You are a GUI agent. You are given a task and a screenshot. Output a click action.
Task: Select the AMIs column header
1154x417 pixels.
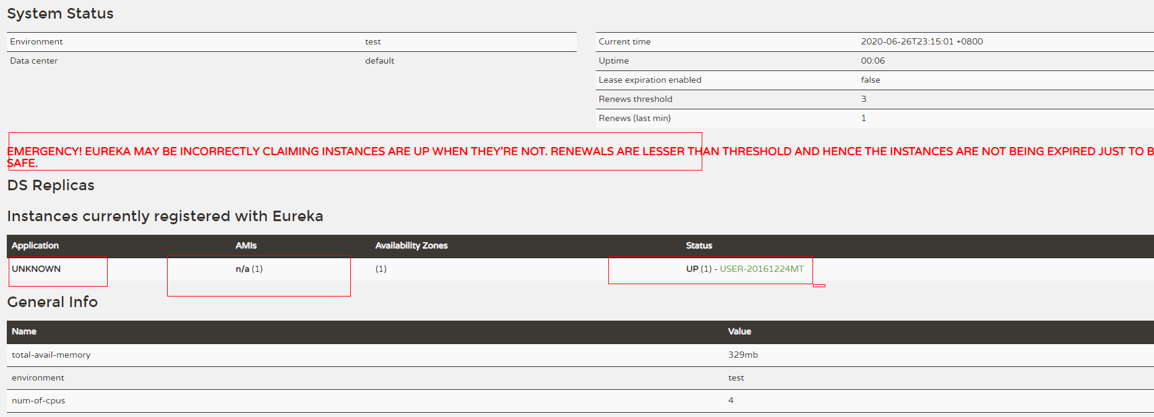[246, 245]
